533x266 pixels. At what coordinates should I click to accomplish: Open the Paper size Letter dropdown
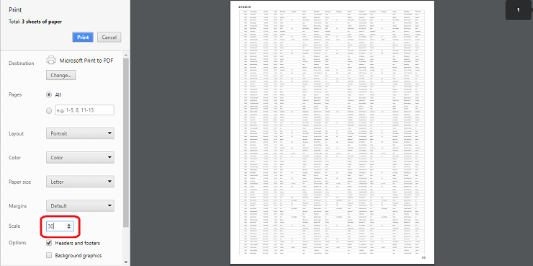80,182
